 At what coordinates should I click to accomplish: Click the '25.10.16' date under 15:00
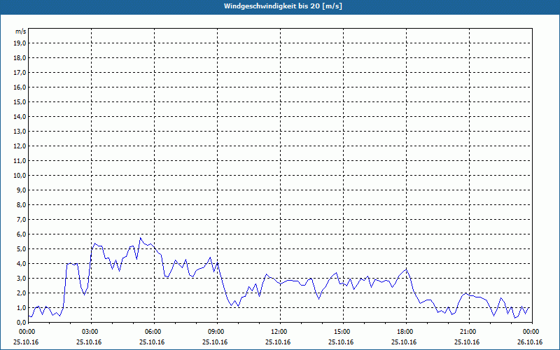pos(341,342)
